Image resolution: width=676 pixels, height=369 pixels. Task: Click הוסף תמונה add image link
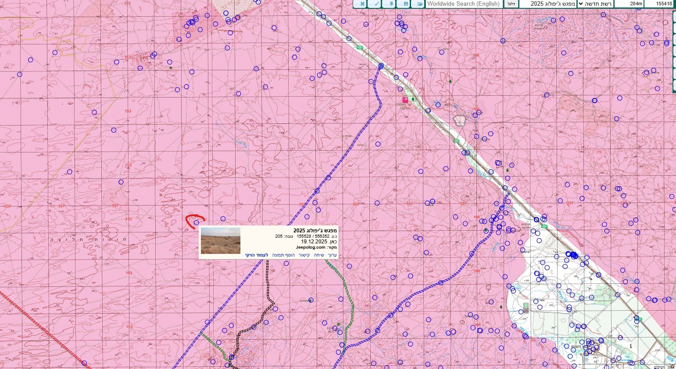point(283,255)
